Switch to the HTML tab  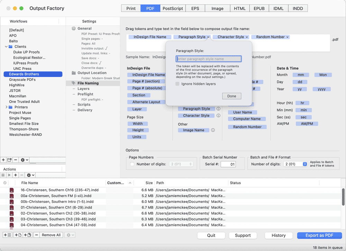(240, 8)
